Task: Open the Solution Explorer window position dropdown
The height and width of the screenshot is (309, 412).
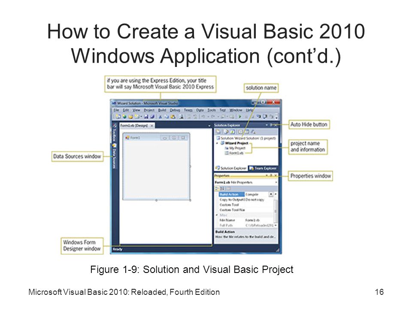Action: (x=267, y=125)
